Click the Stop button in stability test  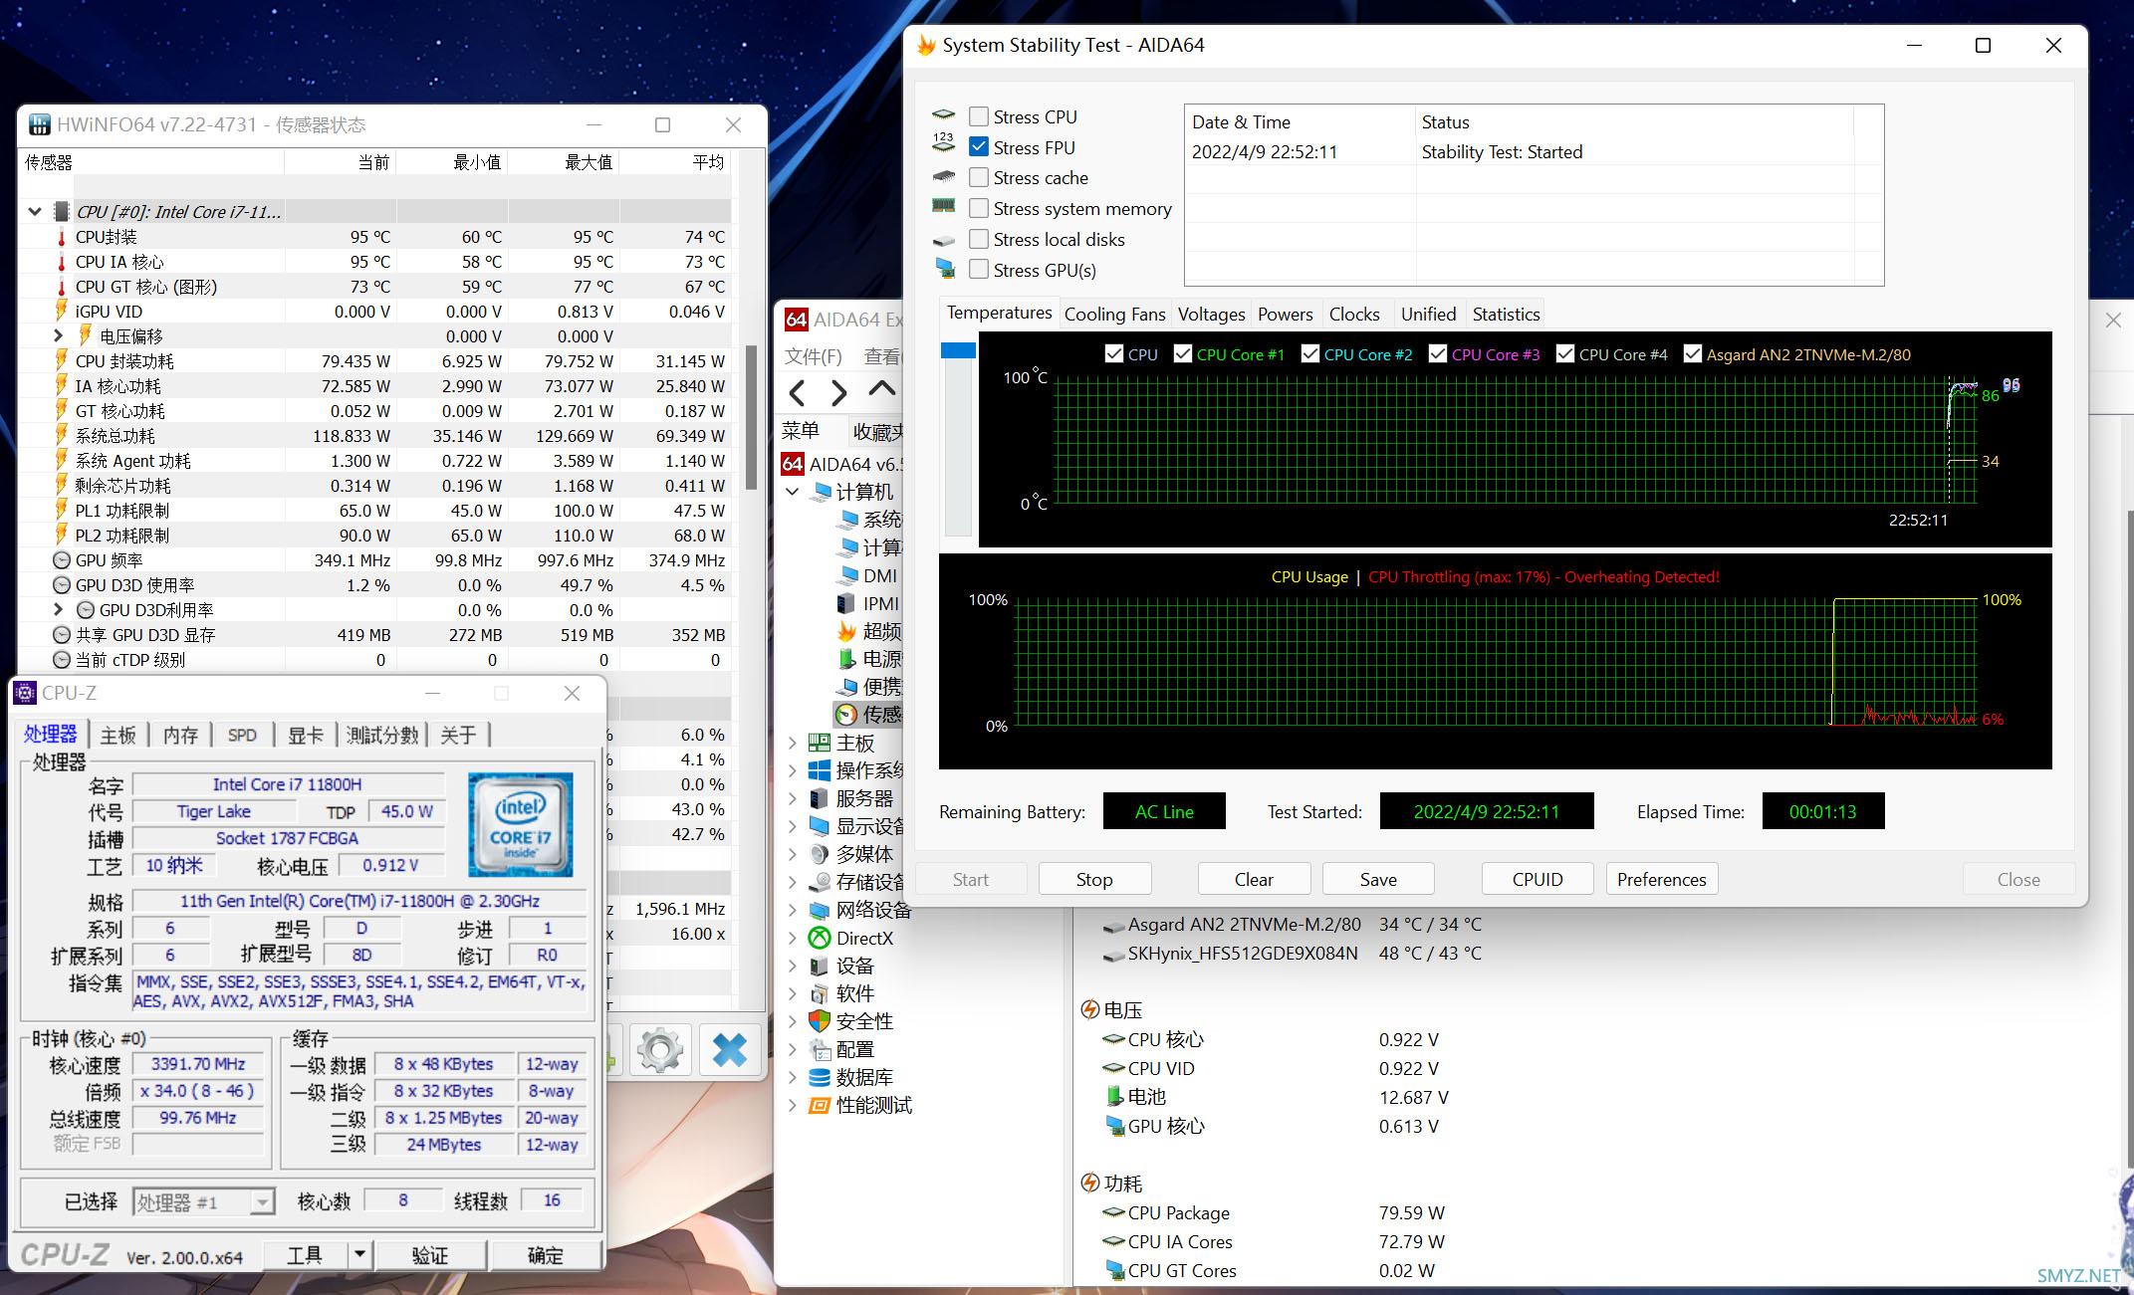(x=1094, y=879)
